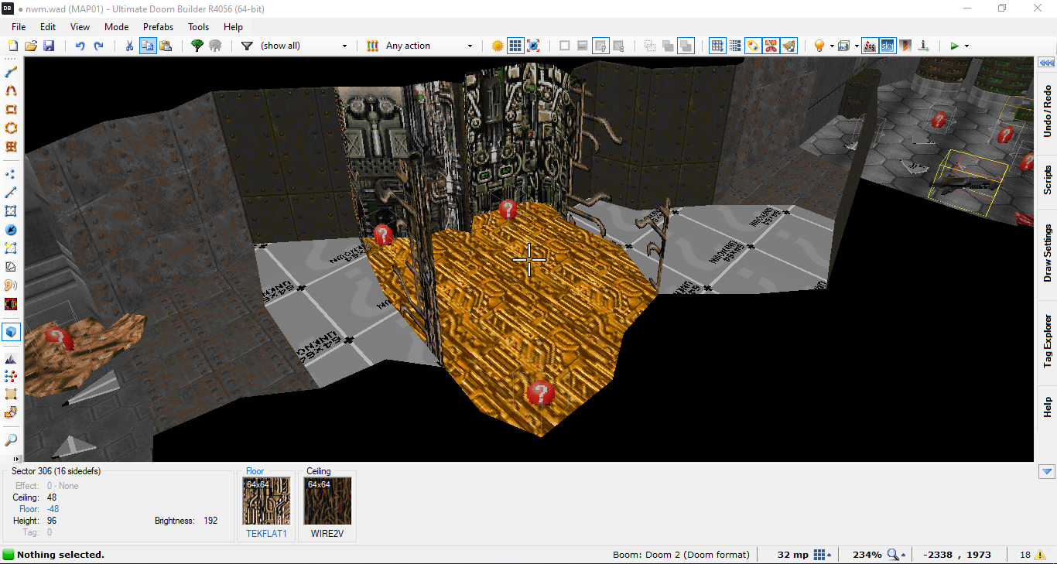Select the Draw Curve tool in sidebar
The image size is (1057, 564).
point(11,91)
